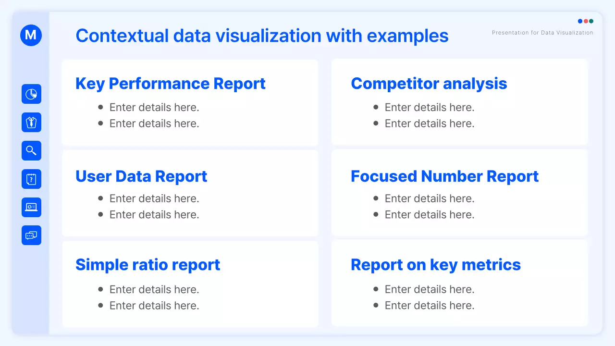The width and height of the screenshot is (615, 346).
Task: Click the Key Performance Report heading
Action: [x=171, y=84]
